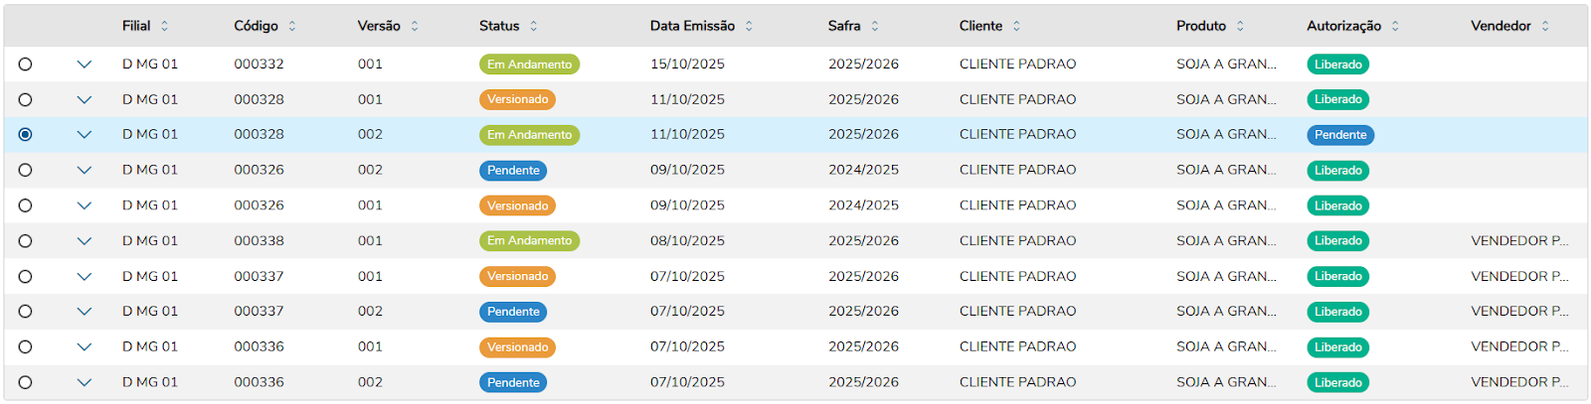Screen dimensions: 1591x404
Task: Click the Autorização sort icon
Action: click(1395, 26)
